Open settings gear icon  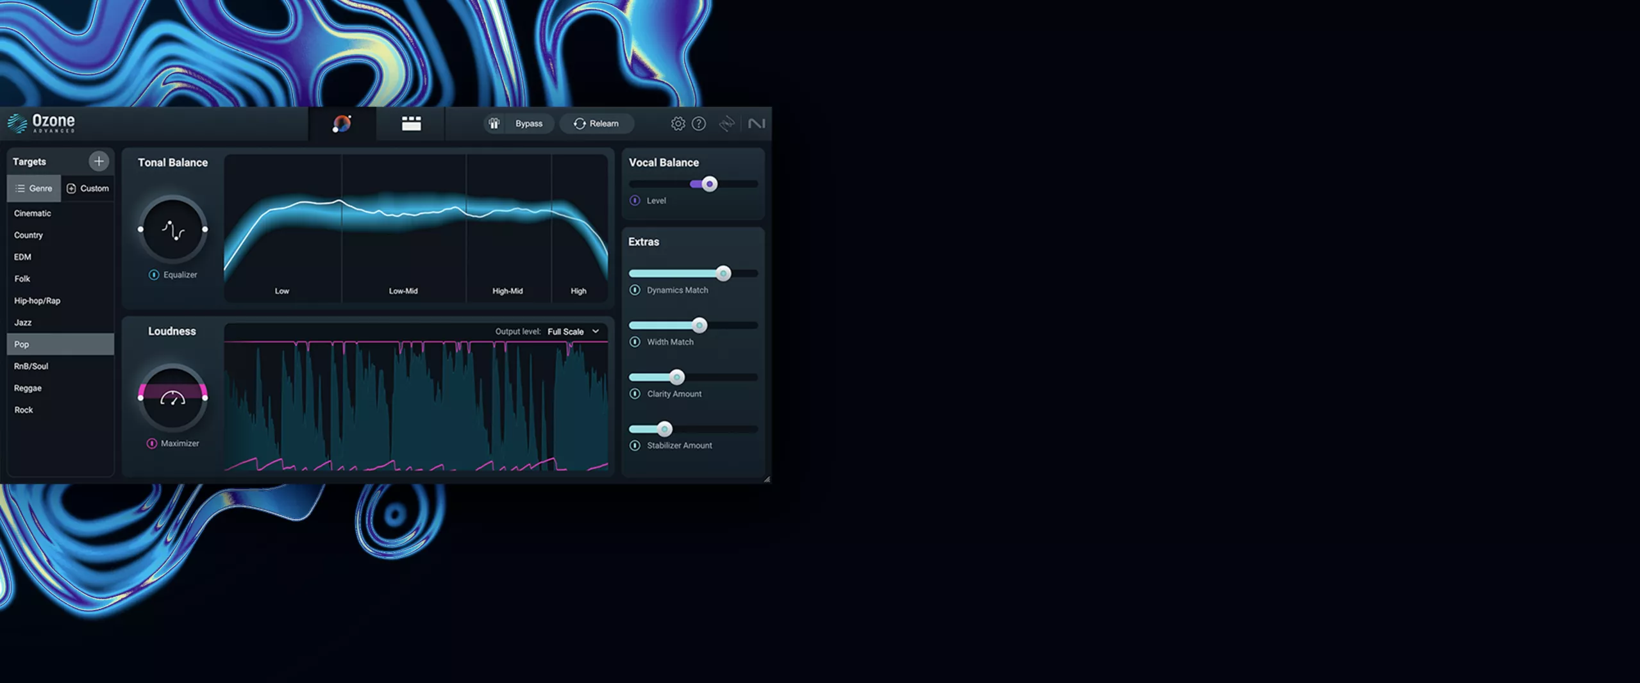(678, 124)
